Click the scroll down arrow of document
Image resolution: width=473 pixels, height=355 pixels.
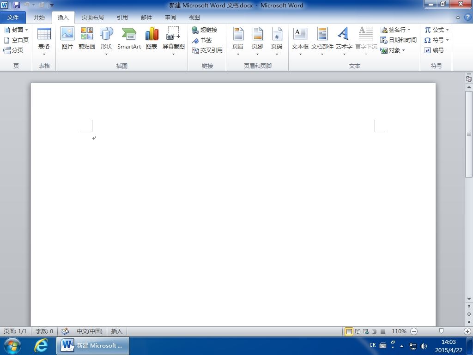[x=469, y=299]
